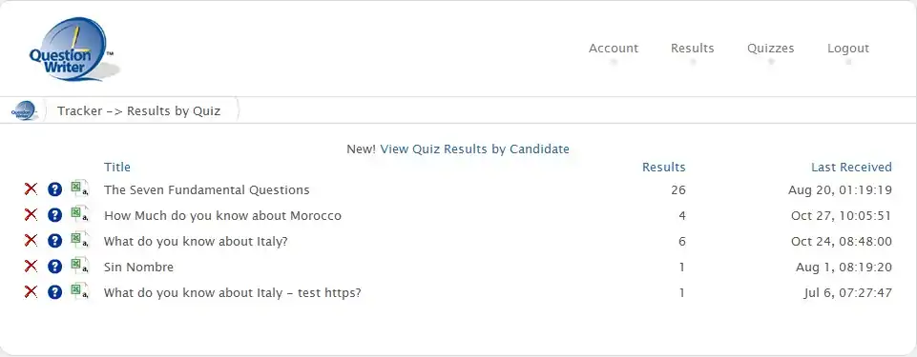This screenshot has width=917, height=357.
Task: Click the small Question Writer breadcrumb icon
Action: [x=24, y=110]
